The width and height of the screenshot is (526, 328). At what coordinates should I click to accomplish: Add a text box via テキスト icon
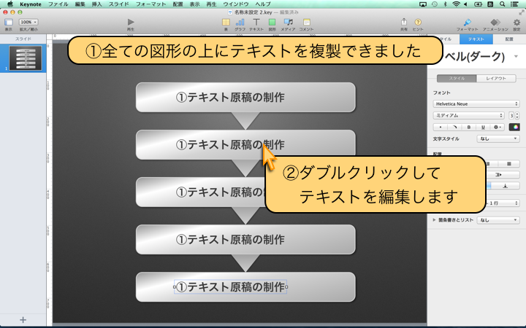(x=256, y=23)
